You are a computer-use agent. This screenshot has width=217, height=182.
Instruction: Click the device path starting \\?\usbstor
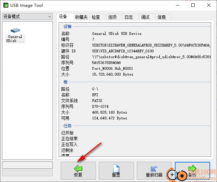151,57
